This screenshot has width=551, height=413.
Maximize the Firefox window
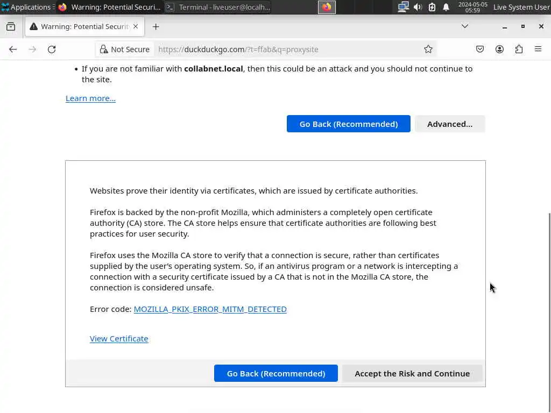[523, 26]
